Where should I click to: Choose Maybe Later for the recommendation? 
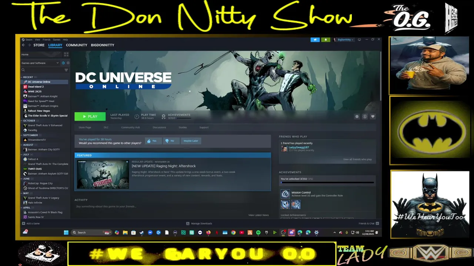(x=191, y=141)
